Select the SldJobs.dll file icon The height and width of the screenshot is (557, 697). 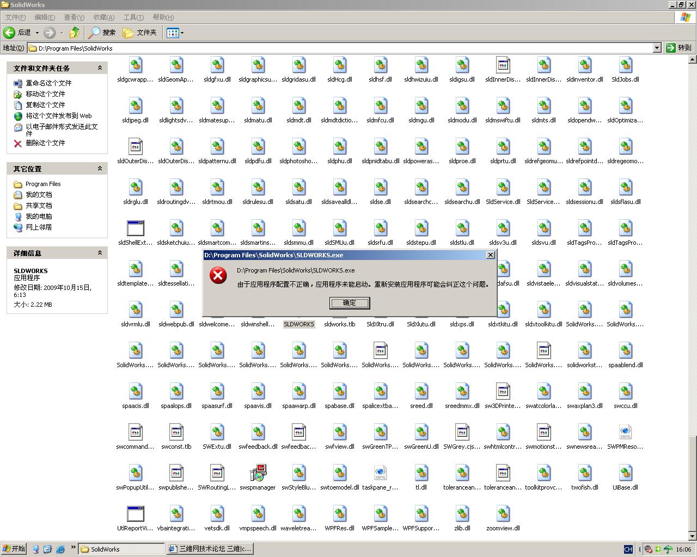(x=626, y=65)
